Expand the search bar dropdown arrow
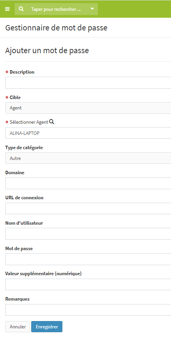The width and height of the screenshot is (171, 338). point(92,9)
